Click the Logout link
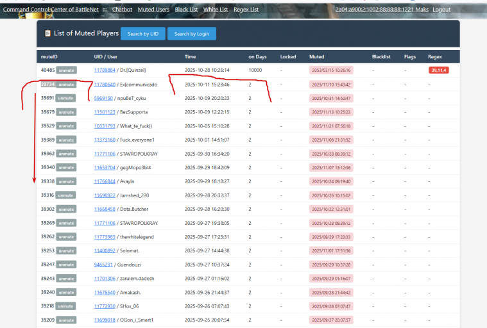Viewport: 487px width, 328px height. [x=441, y=10]
